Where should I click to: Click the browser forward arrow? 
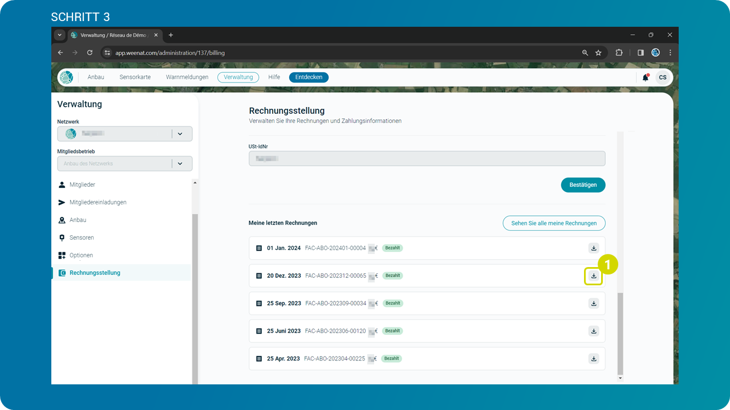click(x=75, y=52)
